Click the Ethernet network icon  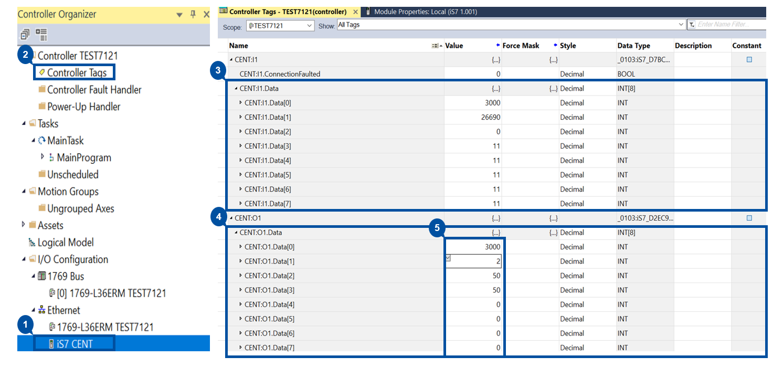(42, 310)
